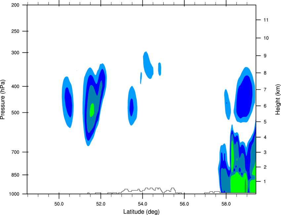Screen dimensions: 281x215
Task: Click the 'Height (km)' axis title
Action: (x=278, y=99)
